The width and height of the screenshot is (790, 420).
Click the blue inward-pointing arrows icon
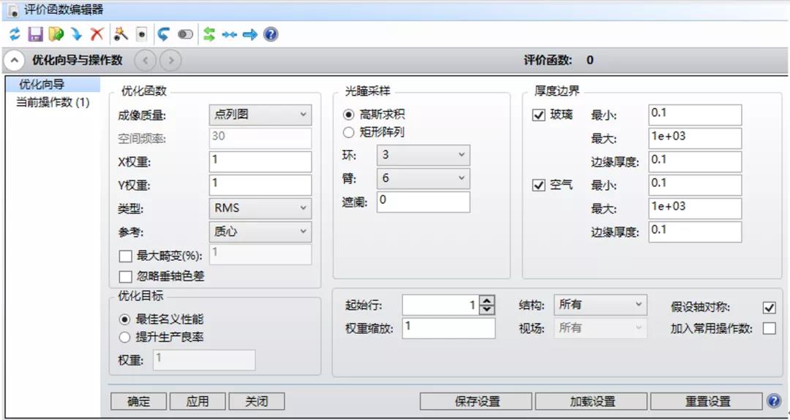[x=230, y=35]
